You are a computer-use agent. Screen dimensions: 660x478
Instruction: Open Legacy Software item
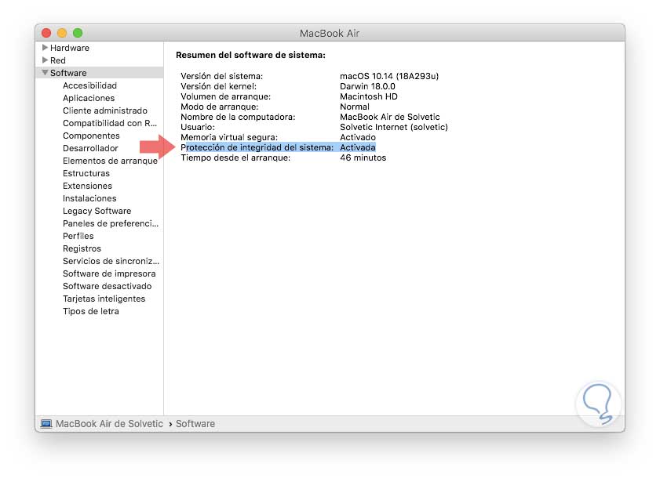[97, 211]
